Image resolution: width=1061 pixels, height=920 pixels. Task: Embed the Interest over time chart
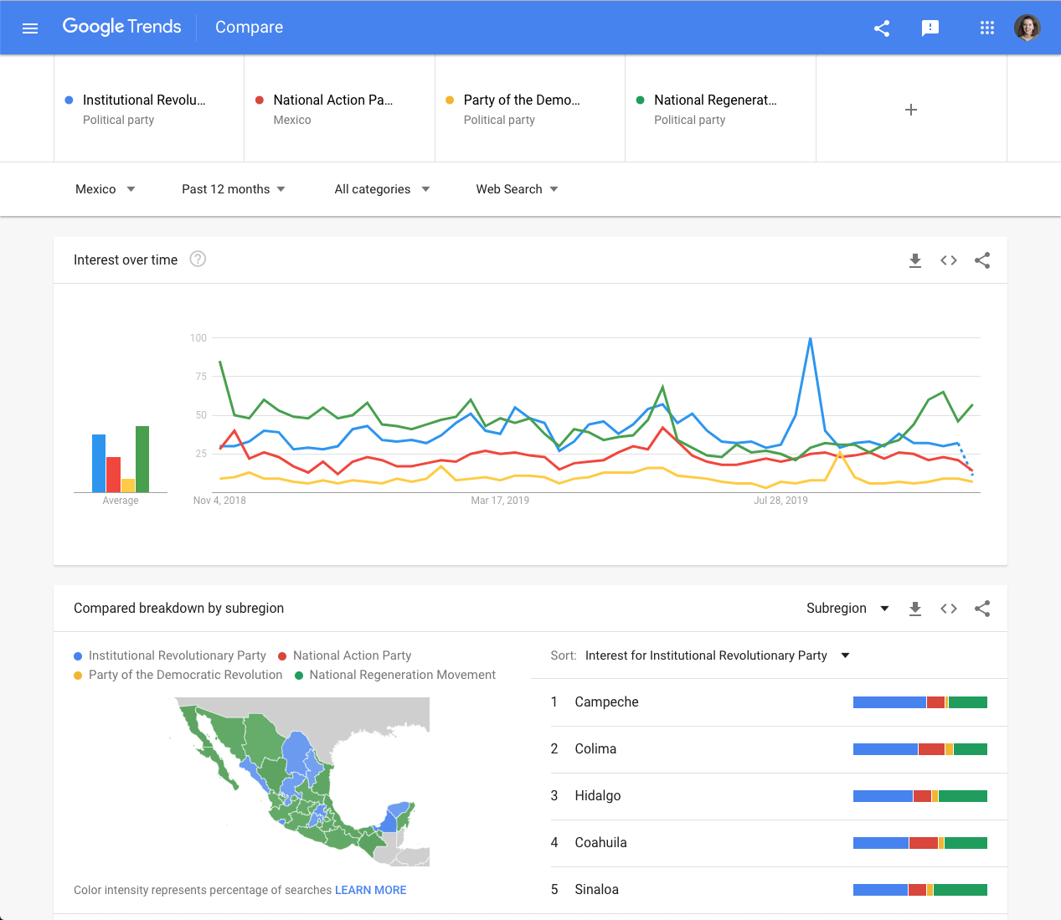tap(949, 260)
